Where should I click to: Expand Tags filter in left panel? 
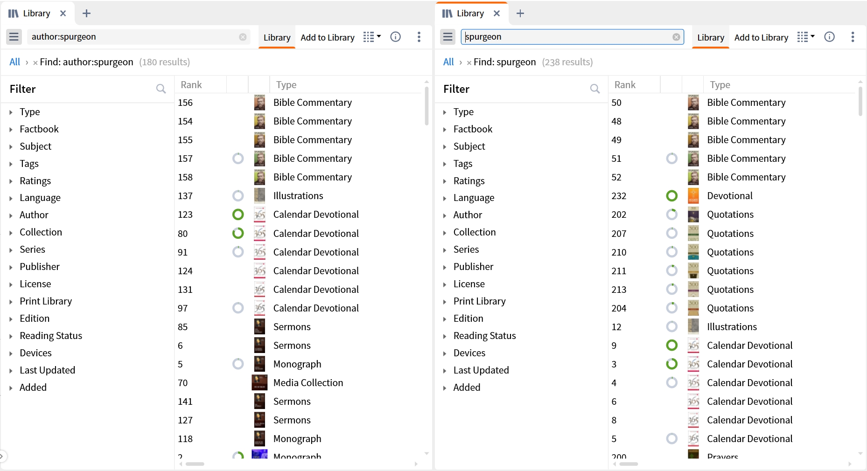11,164
